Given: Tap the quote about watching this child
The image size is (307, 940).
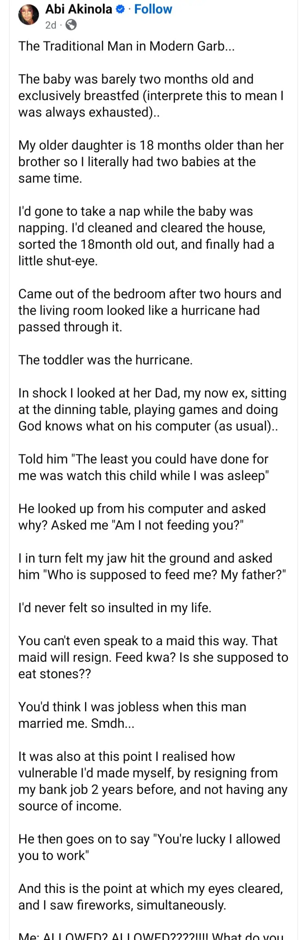Looking at the screenshot, I should click(144, 467).
